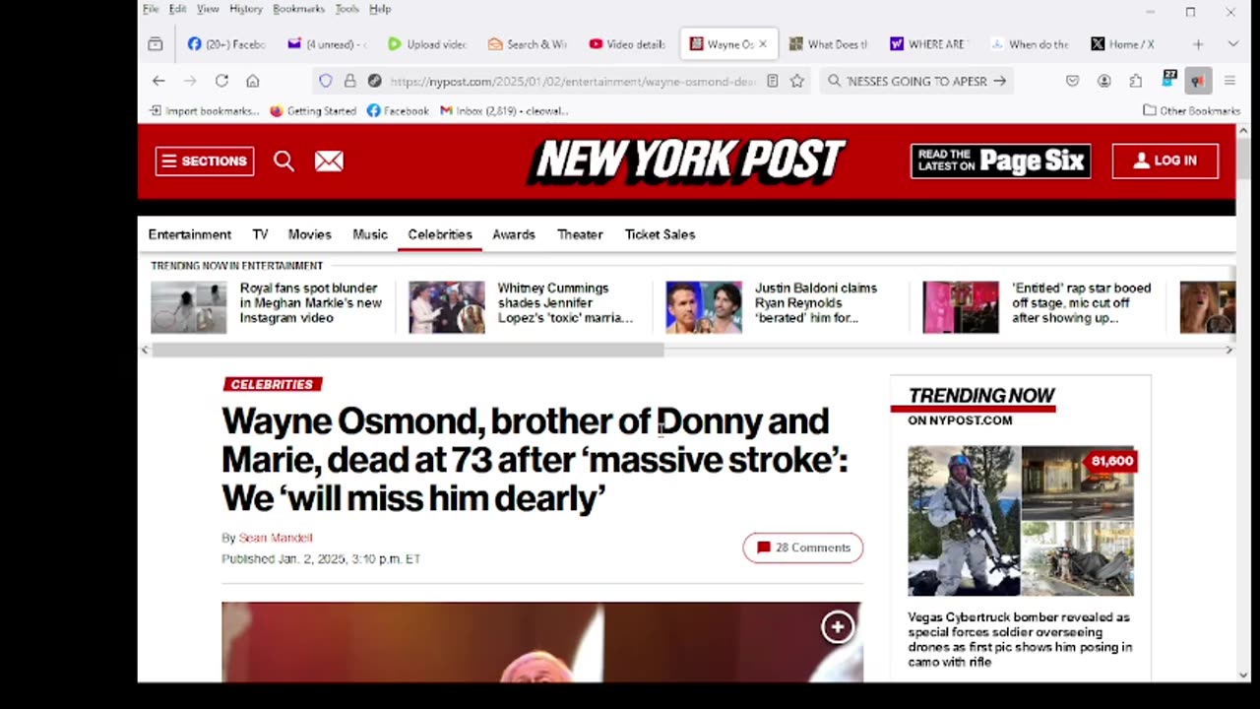
Task: Switch to the 'When do the' tab
Action: coord(1030,44)
